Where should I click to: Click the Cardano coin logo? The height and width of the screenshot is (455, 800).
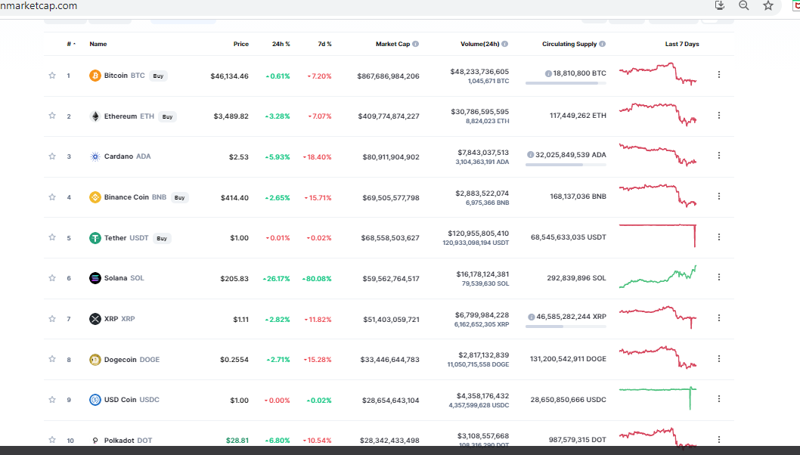(95, 156)
